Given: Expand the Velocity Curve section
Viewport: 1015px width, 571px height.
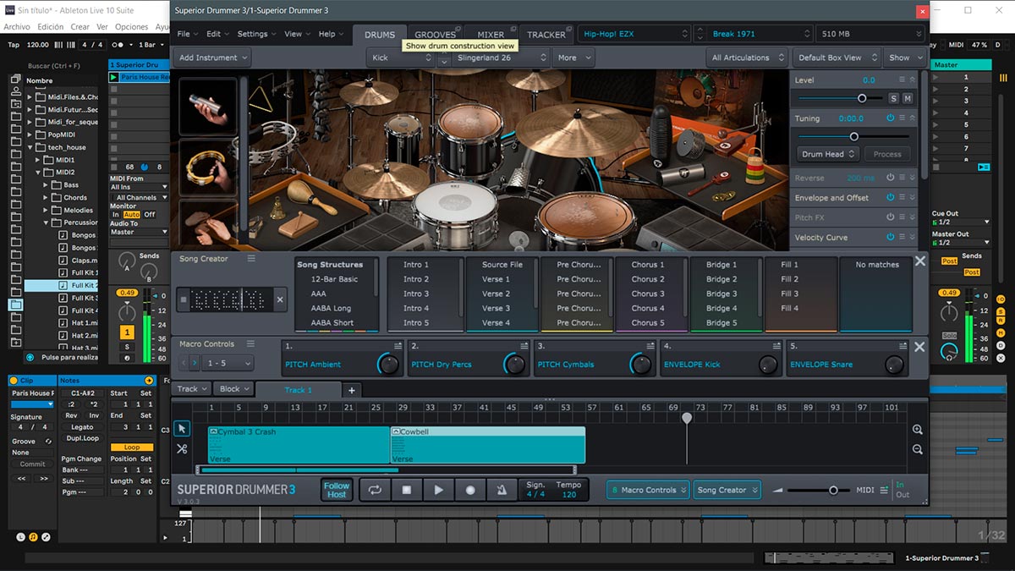Looking at the screenshot, I should click(x=912, y=238).
